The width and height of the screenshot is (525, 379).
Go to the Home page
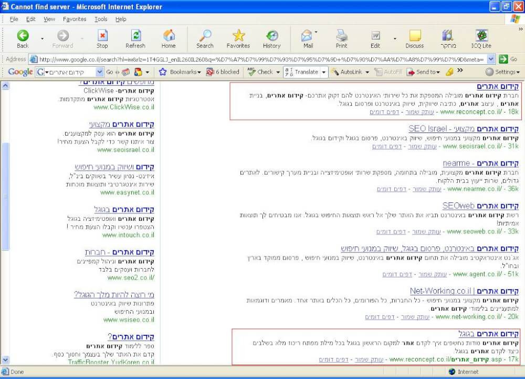(169, 39)
